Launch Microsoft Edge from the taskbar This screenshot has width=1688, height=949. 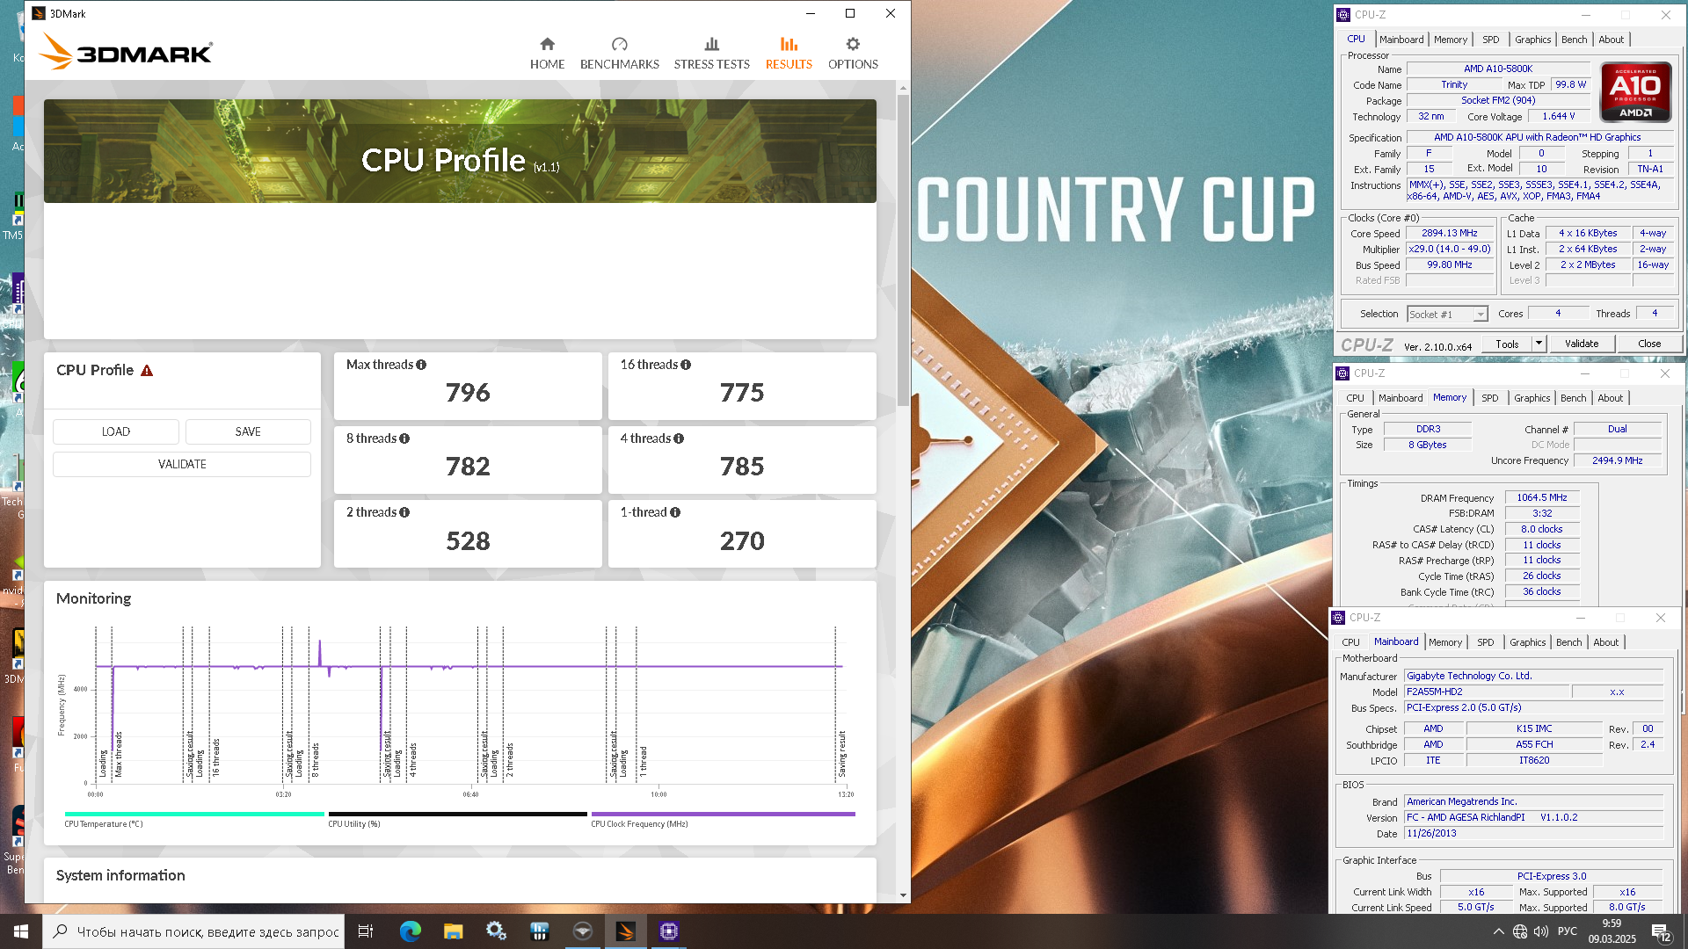411,931
